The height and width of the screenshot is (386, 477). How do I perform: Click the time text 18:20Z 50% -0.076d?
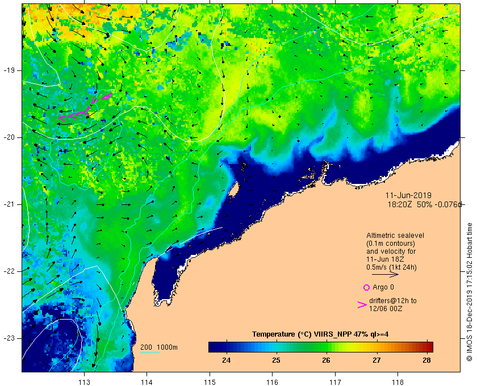[x=424, y=204]
